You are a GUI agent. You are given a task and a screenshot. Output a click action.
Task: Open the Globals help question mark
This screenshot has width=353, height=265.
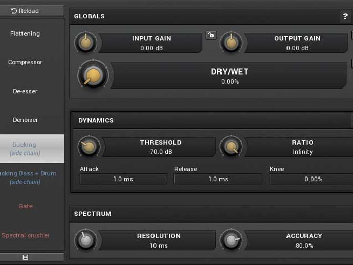point(345,16)
